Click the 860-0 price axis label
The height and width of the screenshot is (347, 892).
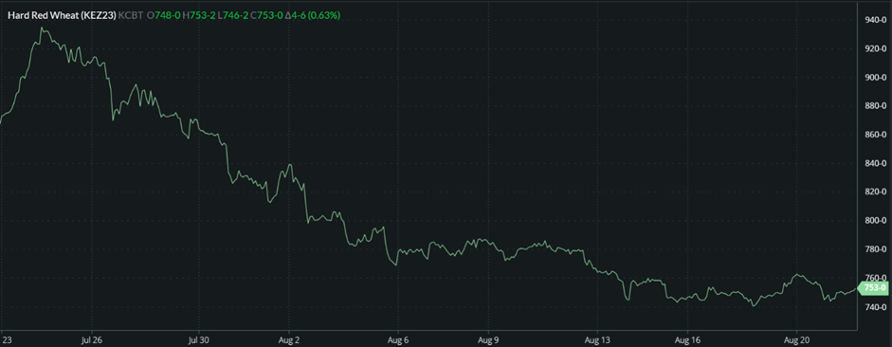875,135
